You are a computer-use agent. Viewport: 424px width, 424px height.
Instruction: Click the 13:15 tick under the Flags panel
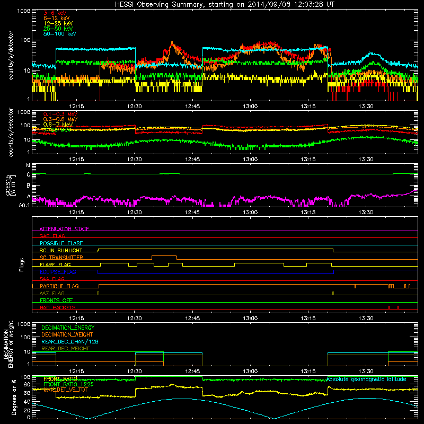pyautogui.click(x=308, y=319)
